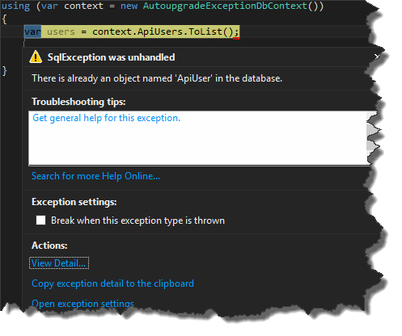The image size is (402, 336).
Task: Click Search for more Help Online link
Action: [95, 176]
